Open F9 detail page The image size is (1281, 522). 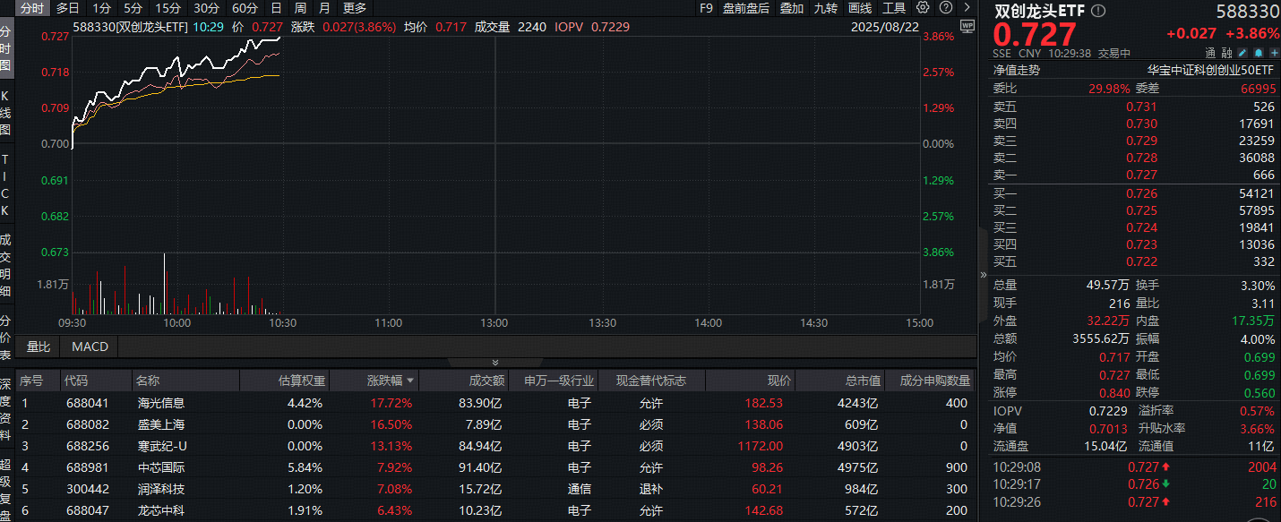point(706,8)
